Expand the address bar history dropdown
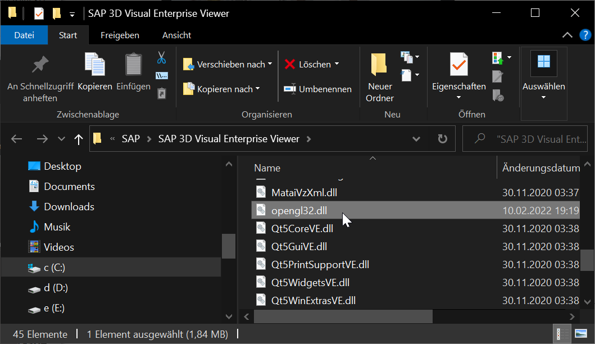This screenshot has height=344, width=595. pyautogui.click(x=416, y=139)
